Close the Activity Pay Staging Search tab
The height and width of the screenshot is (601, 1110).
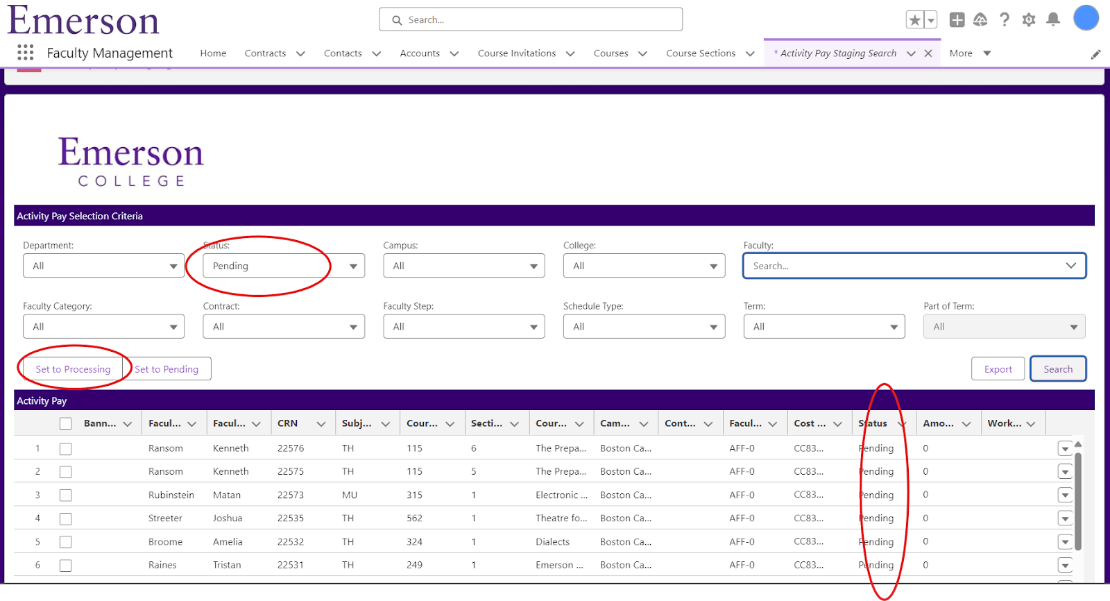point(928,53)
